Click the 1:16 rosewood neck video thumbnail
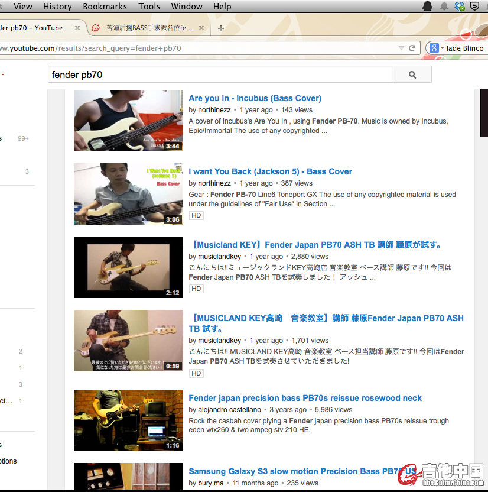Viewport: 488px width, 492px height. point(128,420)
